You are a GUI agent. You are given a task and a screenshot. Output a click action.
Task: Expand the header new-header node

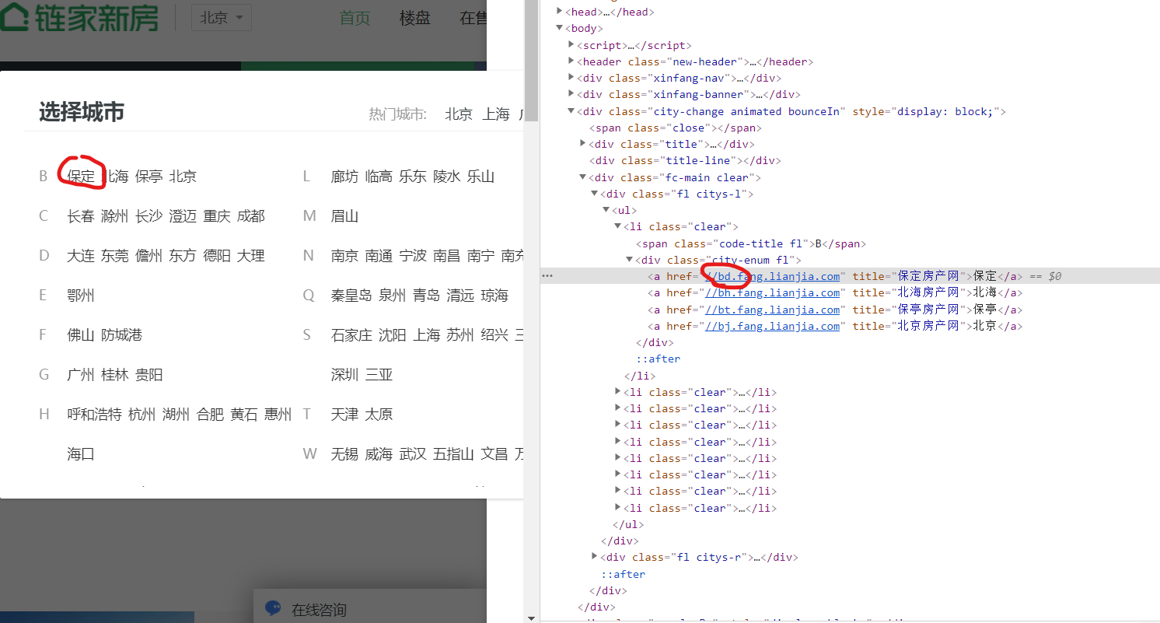[571, 61]
